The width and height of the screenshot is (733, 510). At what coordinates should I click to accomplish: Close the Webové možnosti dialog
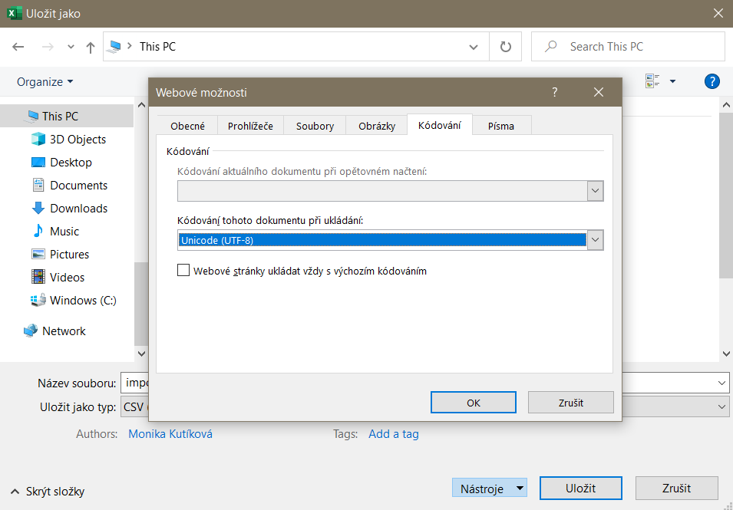(x=599, y=92)
